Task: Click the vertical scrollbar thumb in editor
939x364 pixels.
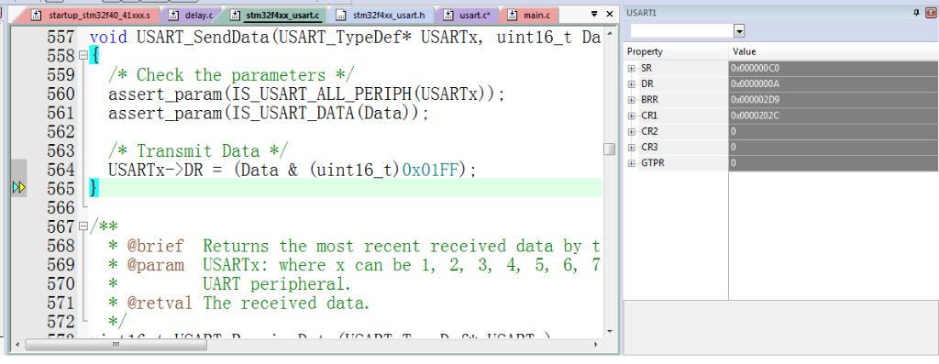Action: 610,149
